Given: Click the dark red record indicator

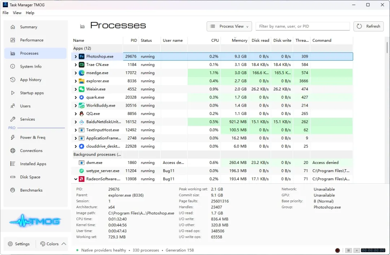Looking at the screenshot, I should [338, 250].
